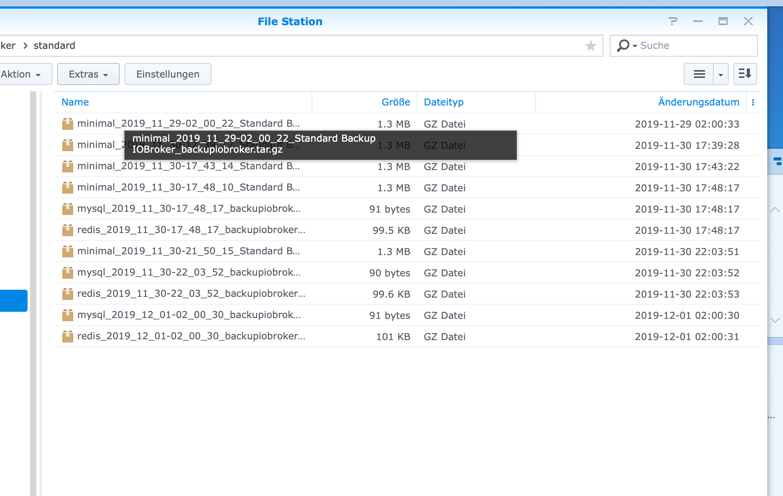
Task: Select archive icon of redis_2019_11_30-17_48_17 file
Action: tap(68, 230)
